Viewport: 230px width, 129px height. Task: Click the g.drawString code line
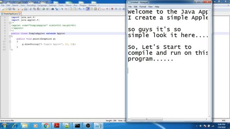pyautogui.click(x=49, y=44)
